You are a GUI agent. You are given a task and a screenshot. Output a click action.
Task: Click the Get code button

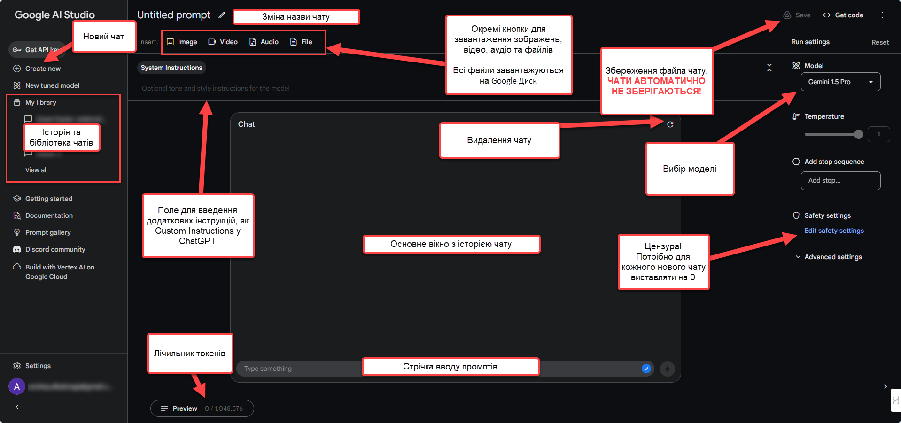click(843, 15)
